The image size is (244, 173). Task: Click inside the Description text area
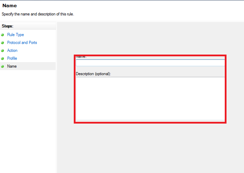150,97
